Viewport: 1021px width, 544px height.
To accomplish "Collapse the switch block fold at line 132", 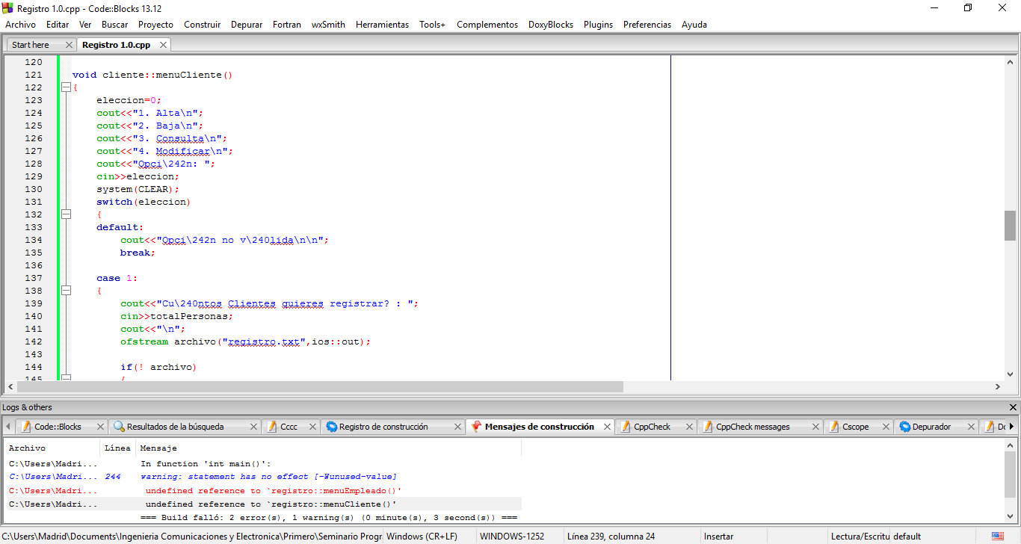I will coord(66,214).
